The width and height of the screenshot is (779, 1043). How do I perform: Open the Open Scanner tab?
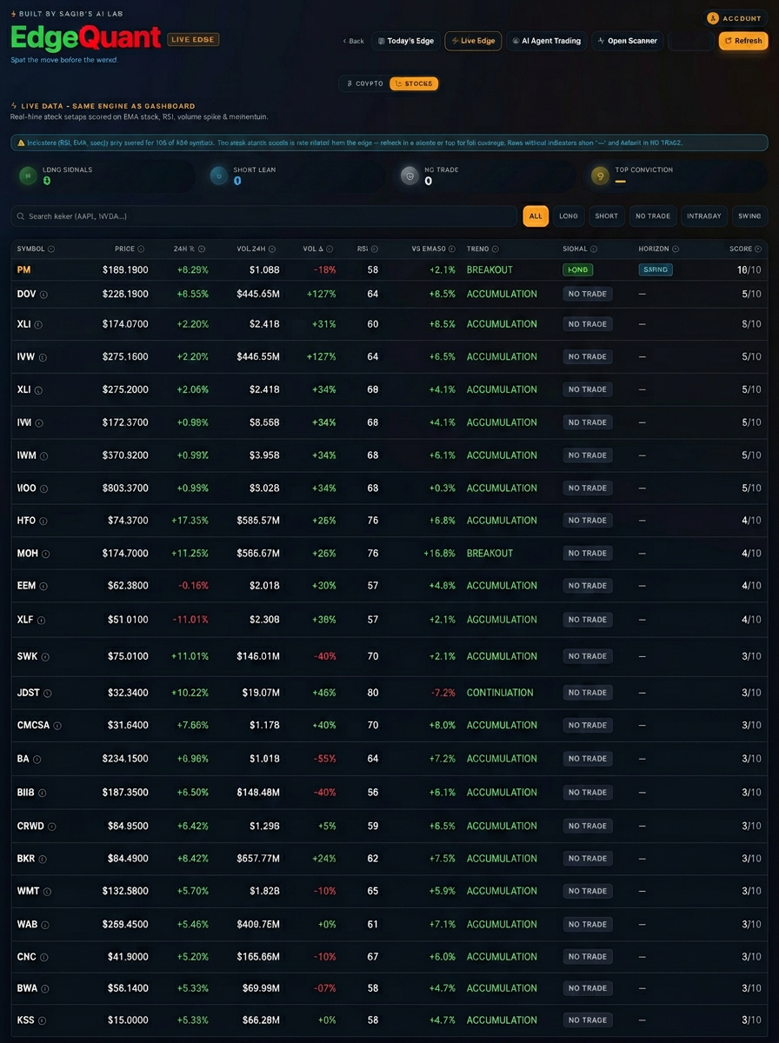[x=628, y=41]
